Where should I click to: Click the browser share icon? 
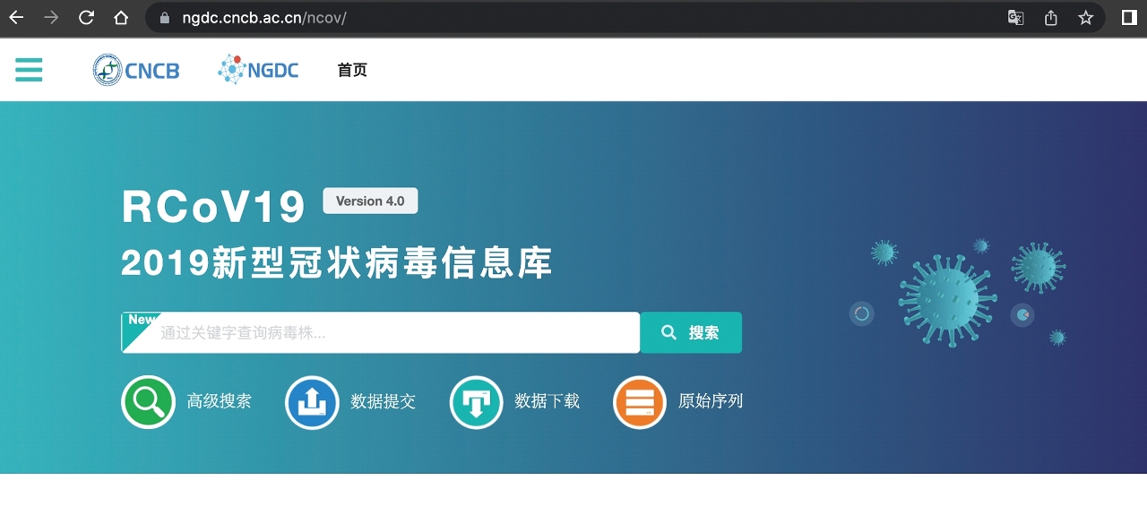[1050, 18]
